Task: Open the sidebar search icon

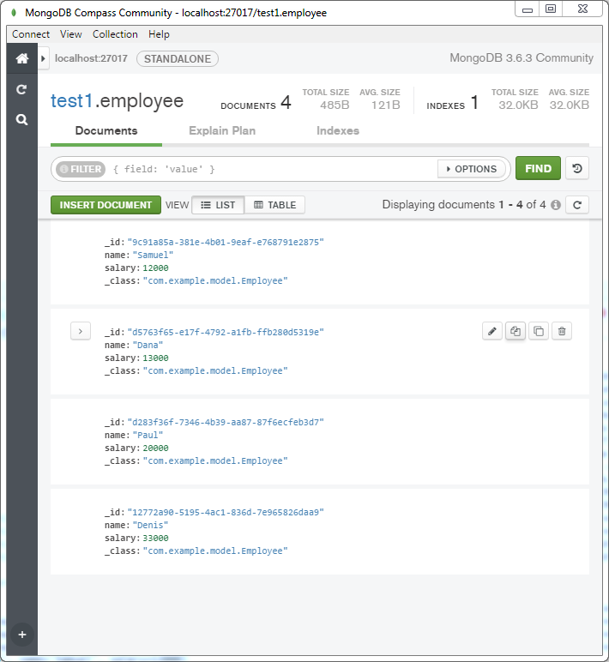Action: (21, 120)
